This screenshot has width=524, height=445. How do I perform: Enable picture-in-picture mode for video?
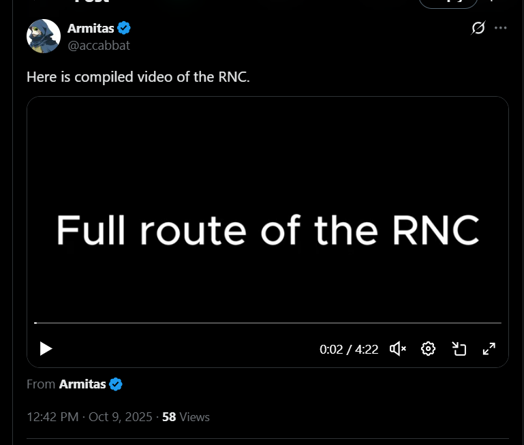pos(459,349)
